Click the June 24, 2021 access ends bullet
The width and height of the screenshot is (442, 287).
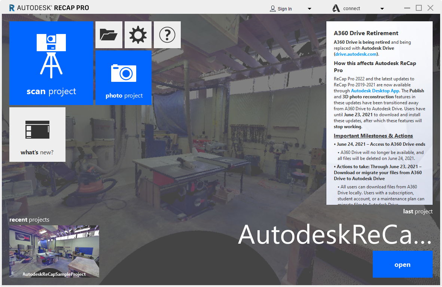[379, 144]
